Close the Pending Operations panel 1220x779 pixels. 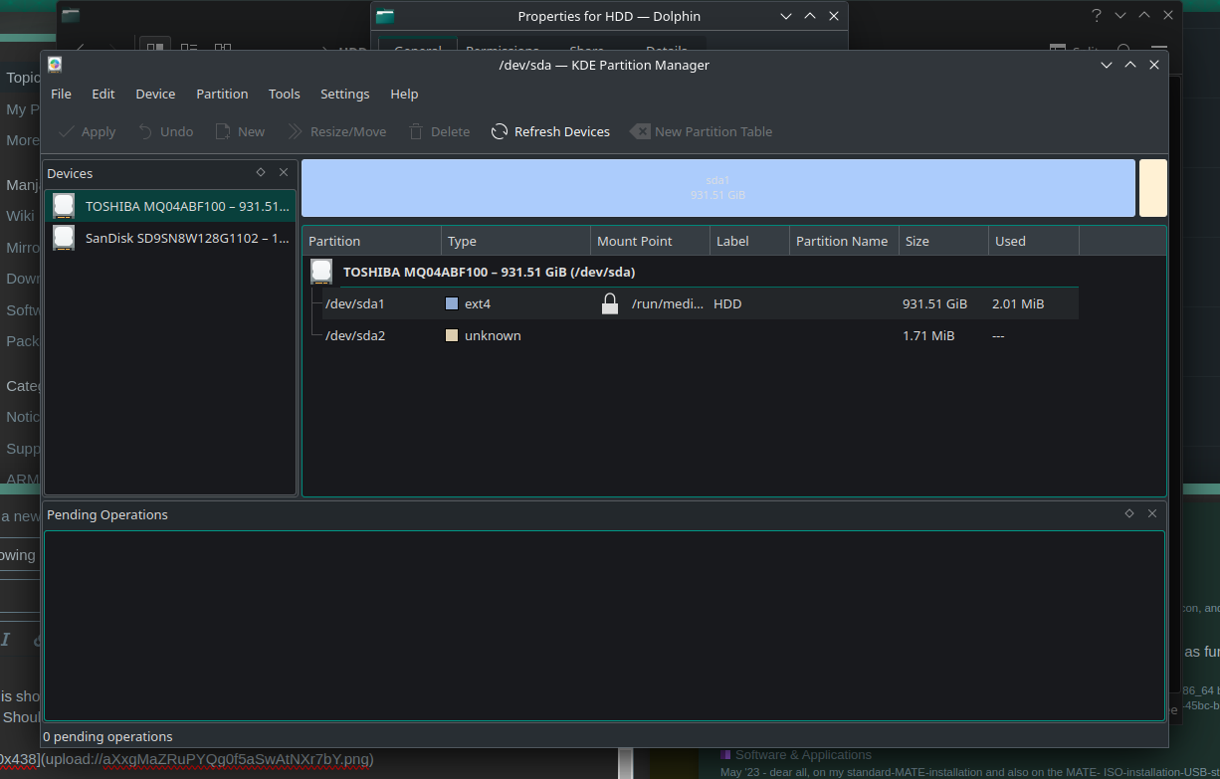(x=1152, y=513)
